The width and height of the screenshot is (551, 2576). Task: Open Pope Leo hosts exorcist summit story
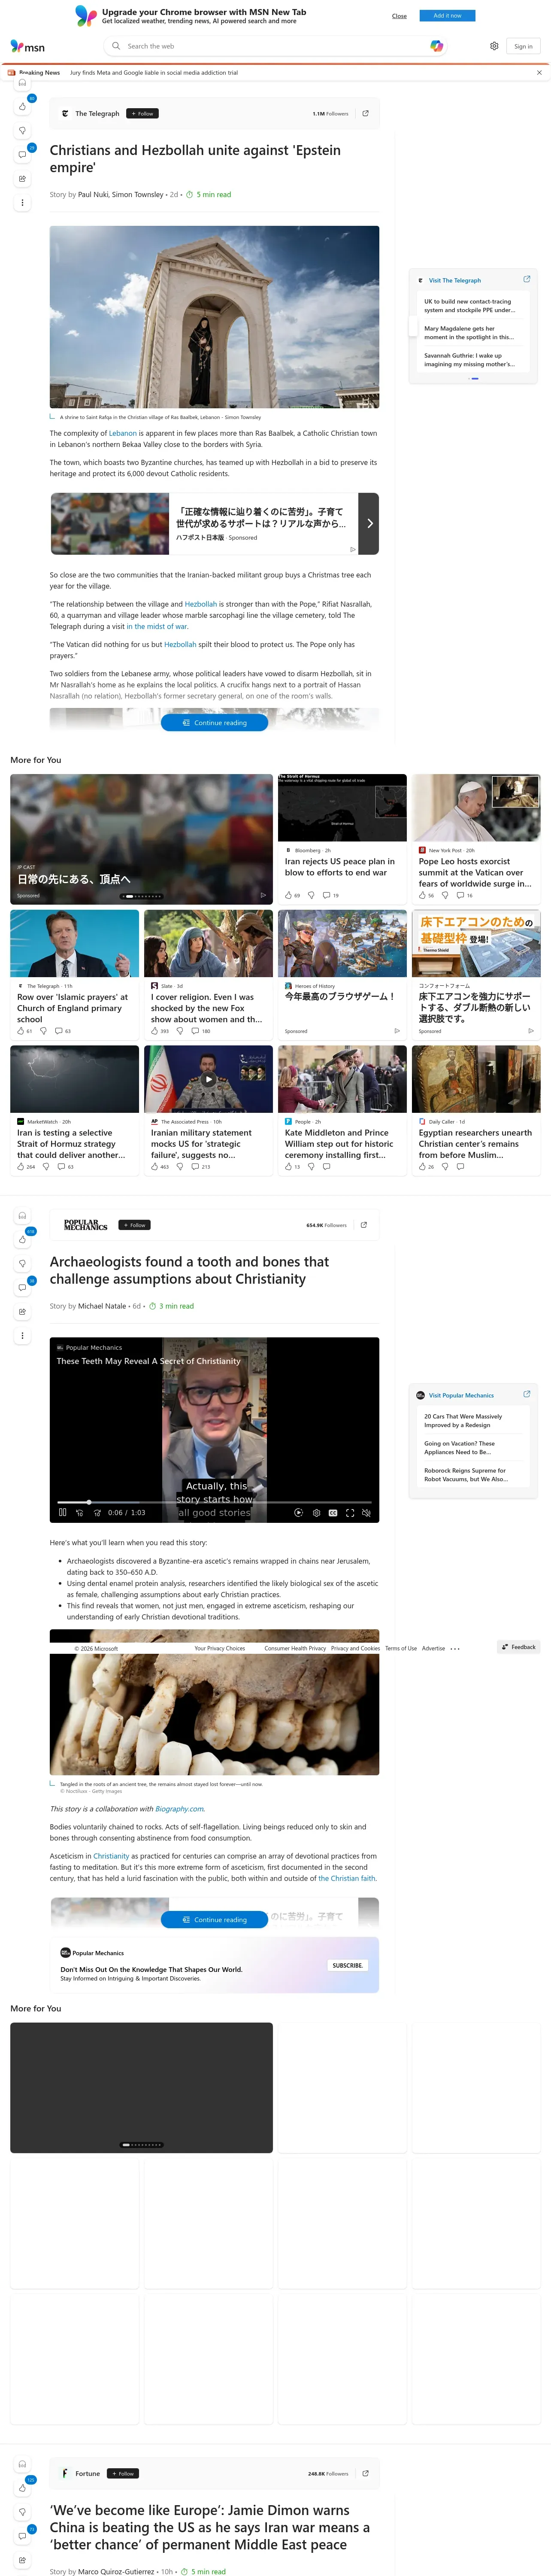coord(474,872)
